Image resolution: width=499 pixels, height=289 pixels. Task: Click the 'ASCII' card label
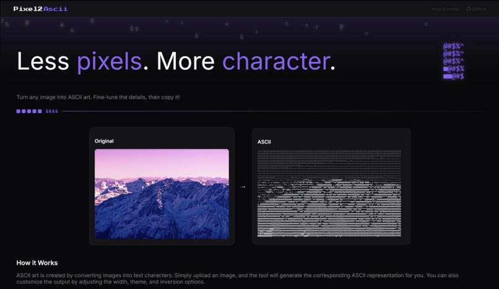(x=264, y=142)
